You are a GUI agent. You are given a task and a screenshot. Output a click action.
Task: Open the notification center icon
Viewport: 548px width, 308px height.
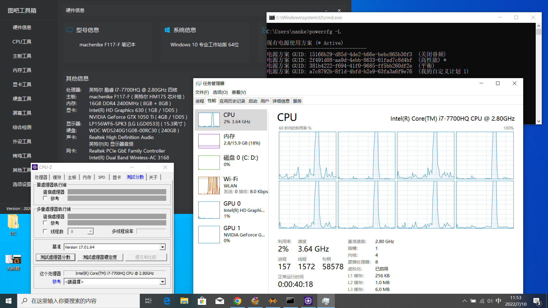(x=537, y=301)
